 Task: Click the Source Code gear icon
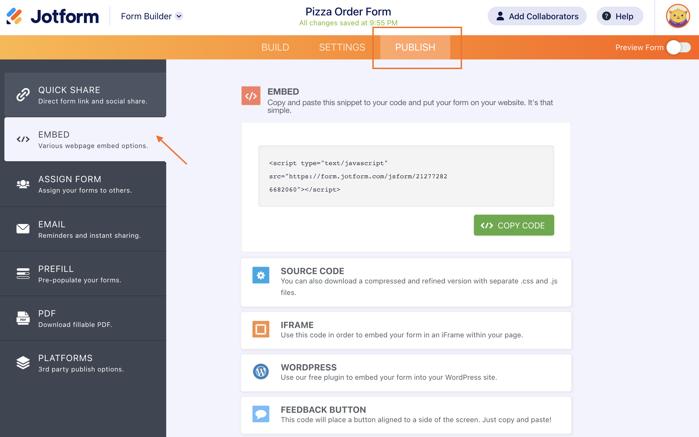pos(261,275)
